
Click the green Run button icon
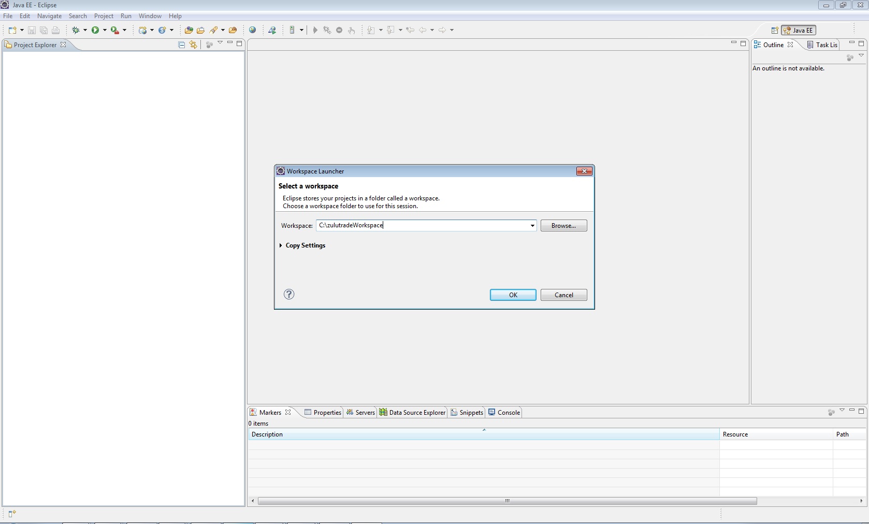95,30
